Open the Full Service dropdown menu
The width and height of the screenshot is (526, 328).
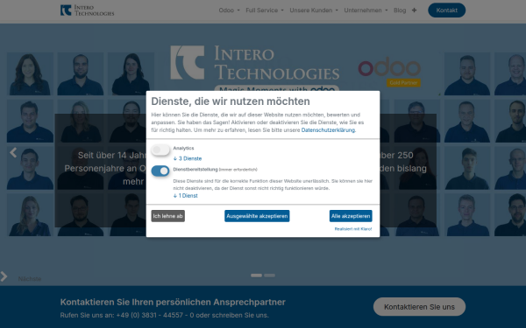[x=265, y=10]
